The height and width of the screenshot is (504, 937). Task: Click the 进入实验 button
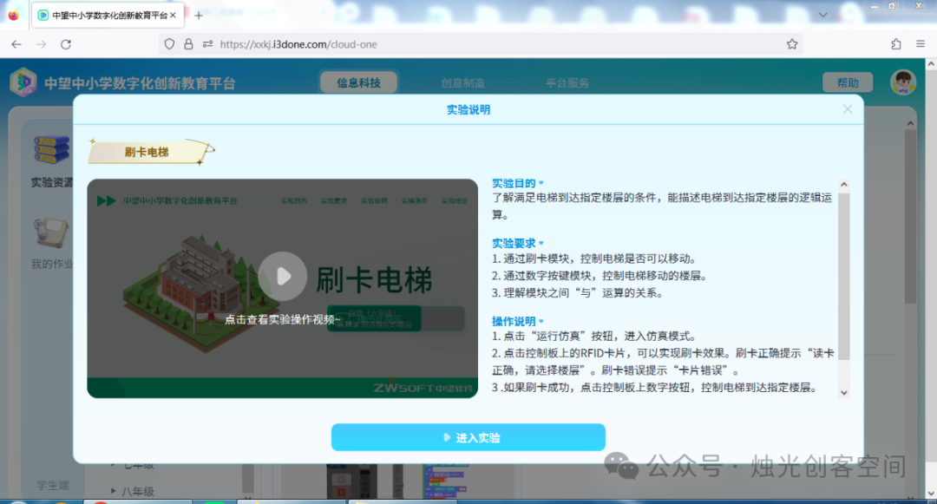(468, 438)
